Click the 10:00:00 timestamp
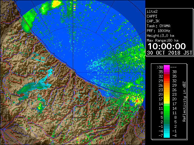Screen dimensions: 194x145 167,46
